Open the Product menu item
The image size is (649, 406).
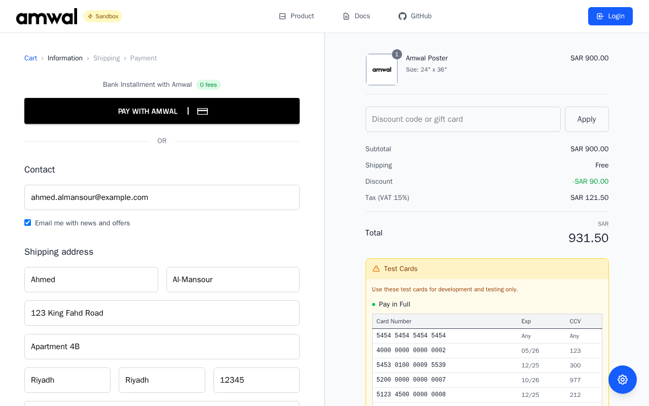pos(297,16)
